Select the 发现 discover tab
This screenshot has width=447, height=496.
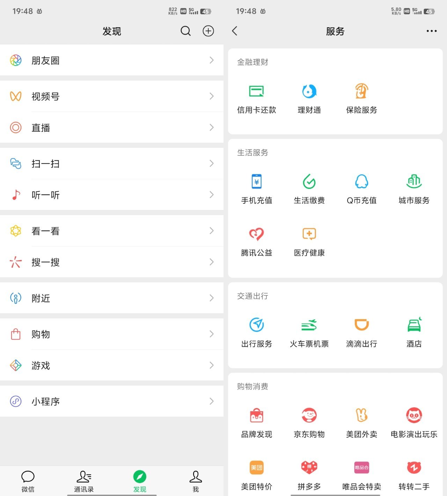[x=140, y=481]
